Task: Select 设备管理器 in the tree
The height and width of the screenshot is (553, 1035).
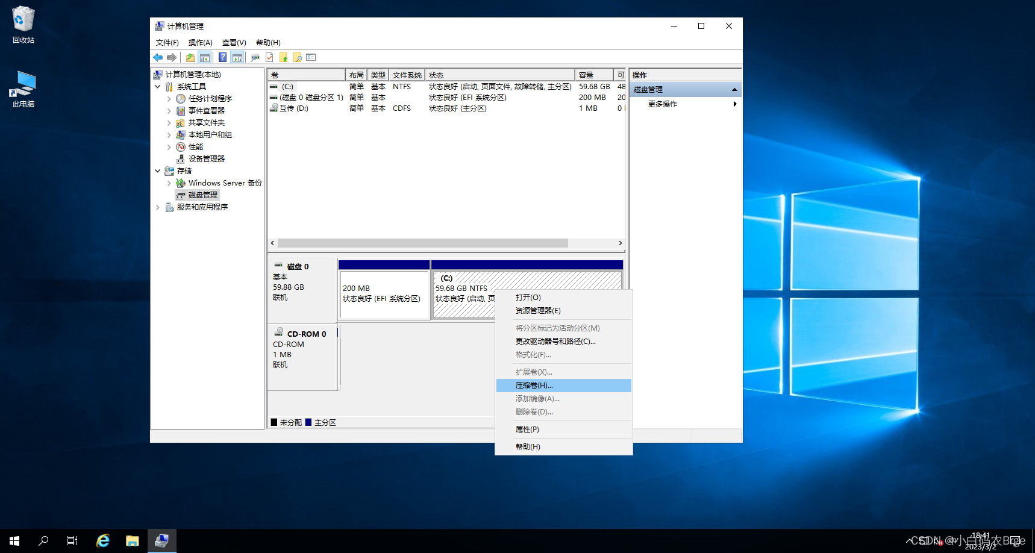Action: coord(207,159)
